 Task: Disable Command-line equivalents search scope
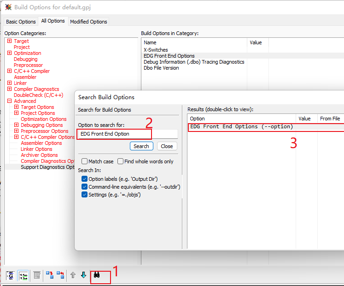tap(84, 187)
